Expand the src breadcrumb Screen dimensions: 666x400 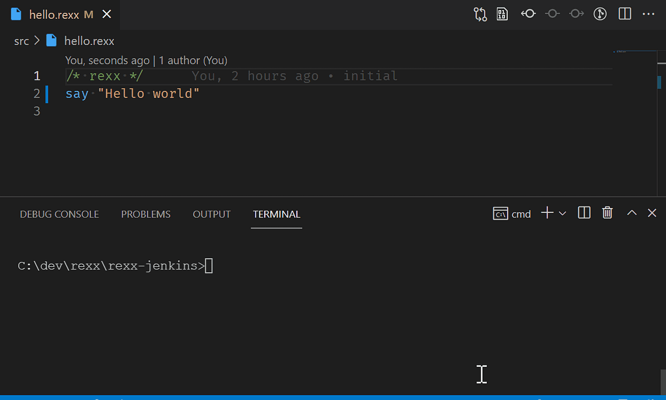(21, 40)
